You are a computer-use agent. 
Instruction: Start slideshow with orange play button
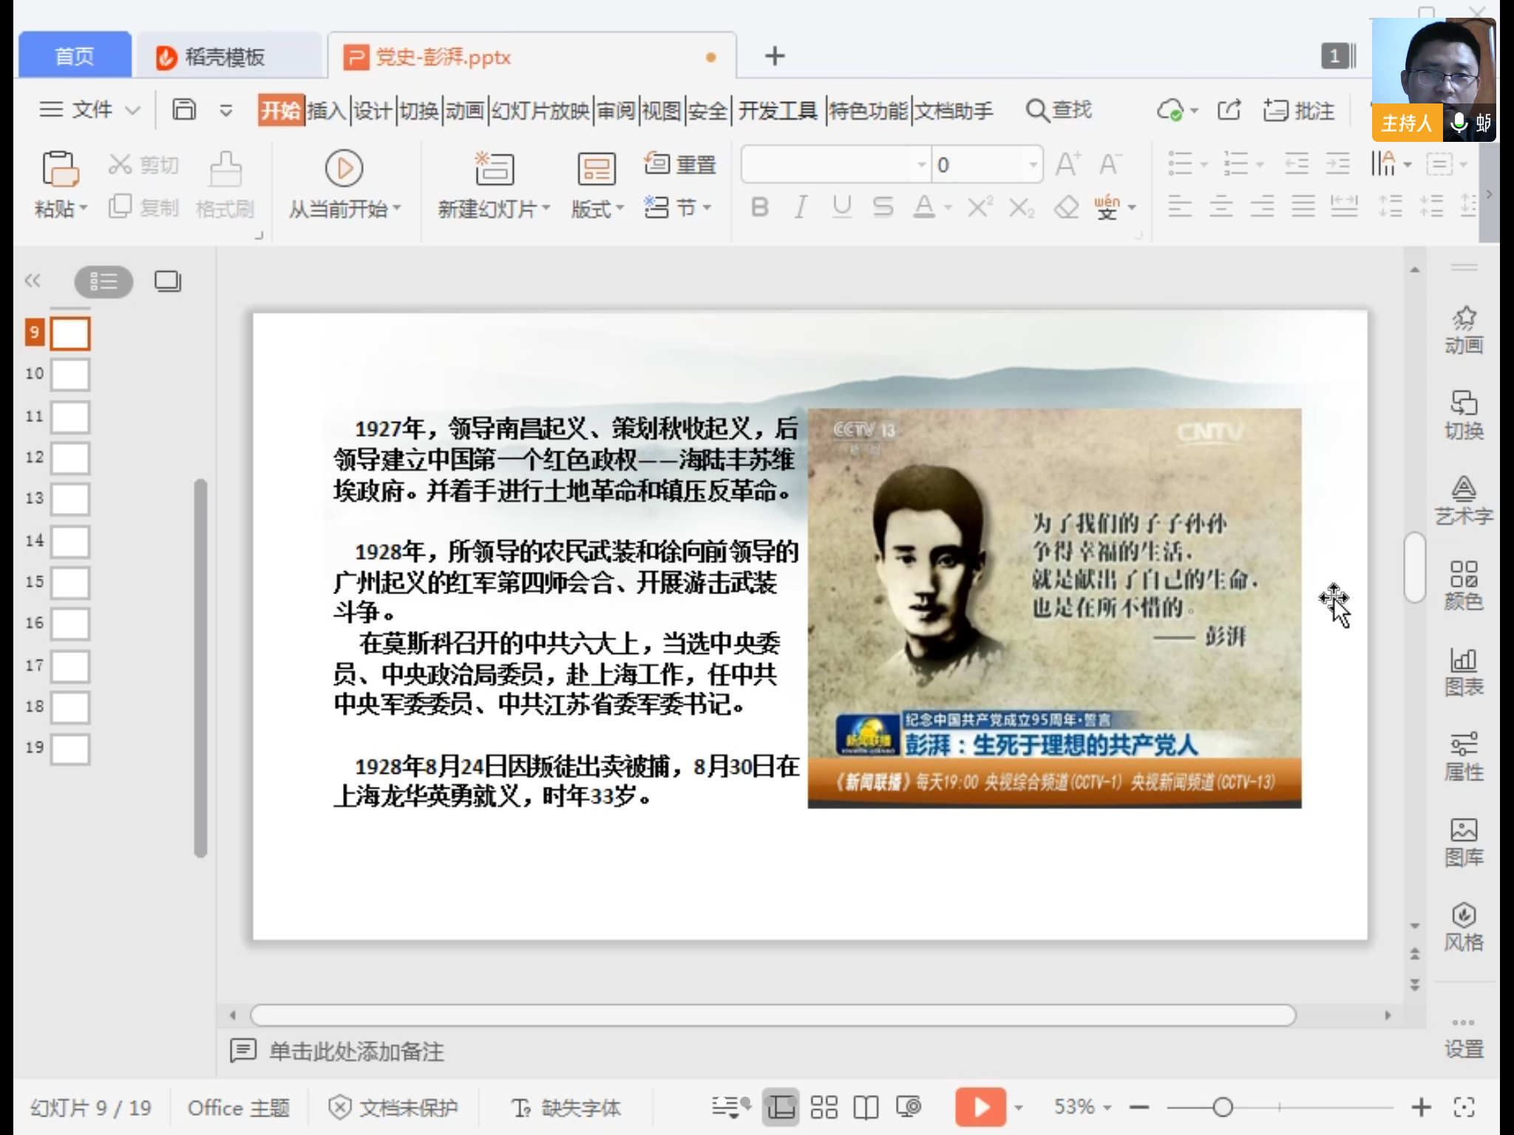[980, 1107]
